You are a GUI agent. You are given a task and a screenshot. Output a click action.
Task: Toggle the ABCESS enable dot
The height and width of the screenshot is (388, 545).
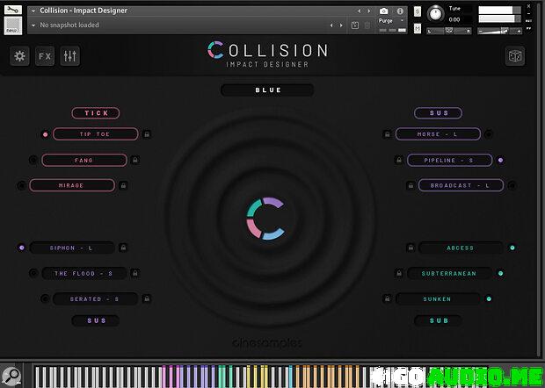pyautogui.click(x=512, y=248)
